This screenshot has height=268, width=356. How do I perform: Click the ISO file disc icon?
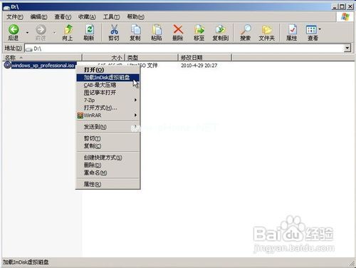coord(8,65)
